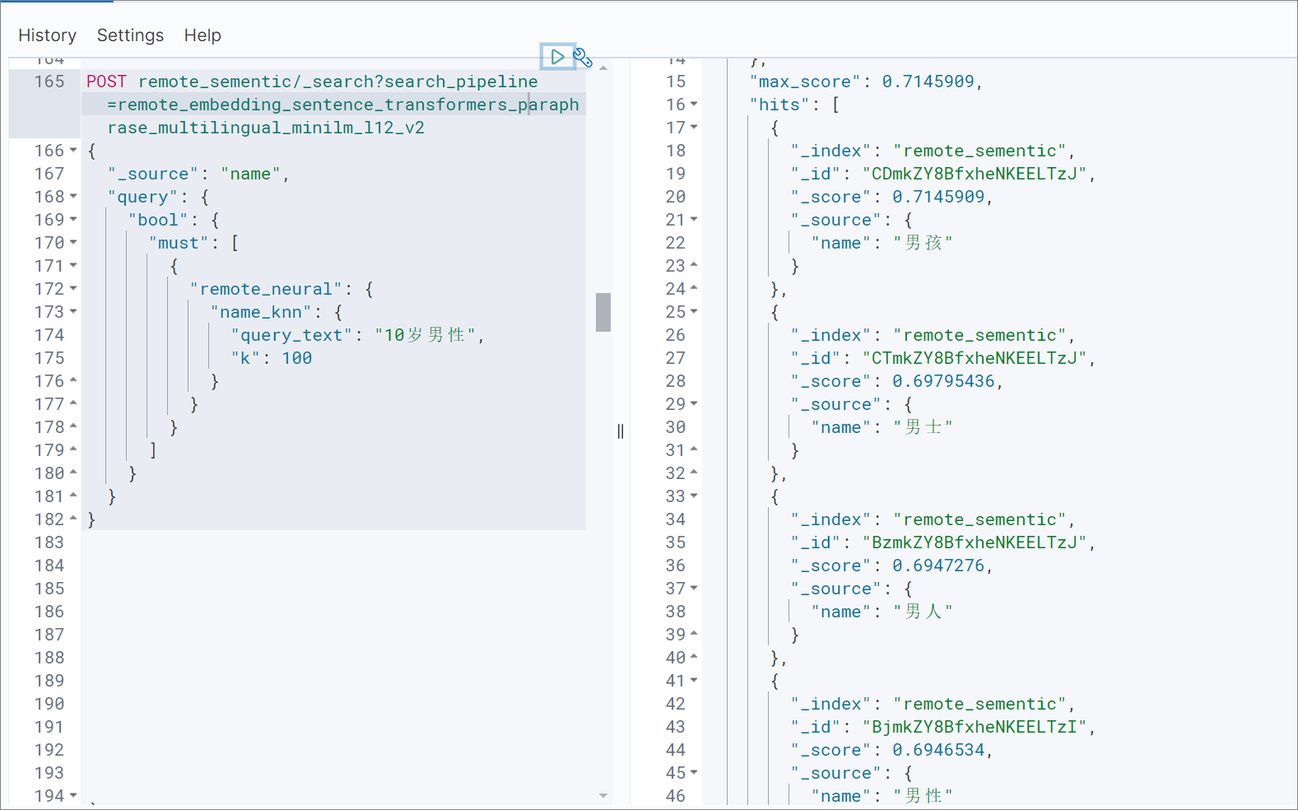The height and width of the screenshot is (810, 1298).
Task: Collapse the "bool" block at line 169
Action: click(x=73, y=220)
